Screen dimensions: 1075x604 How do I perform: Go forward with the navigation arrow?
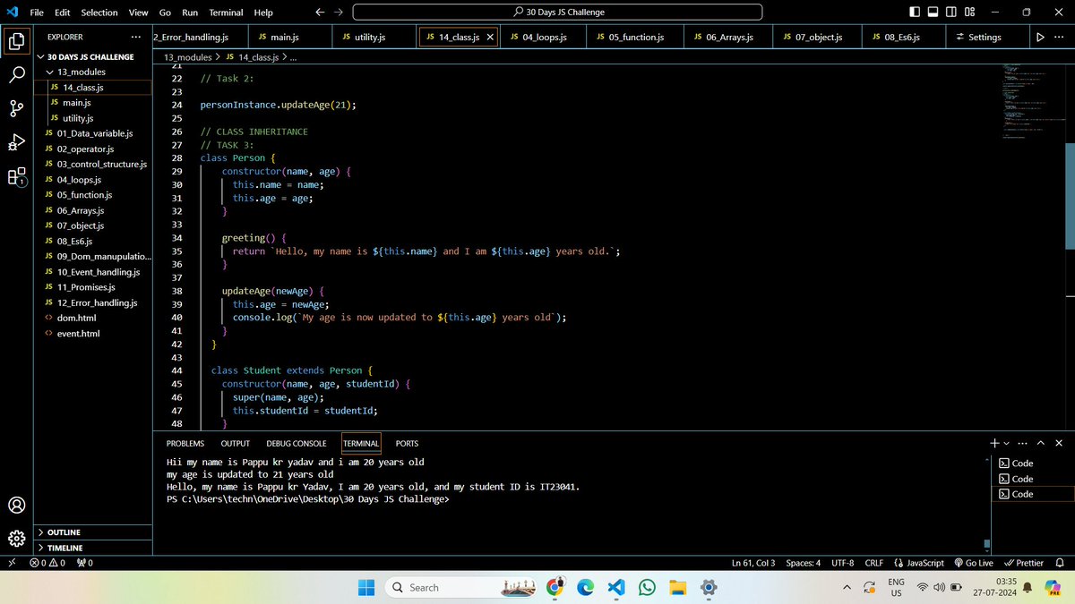point(338,13)
